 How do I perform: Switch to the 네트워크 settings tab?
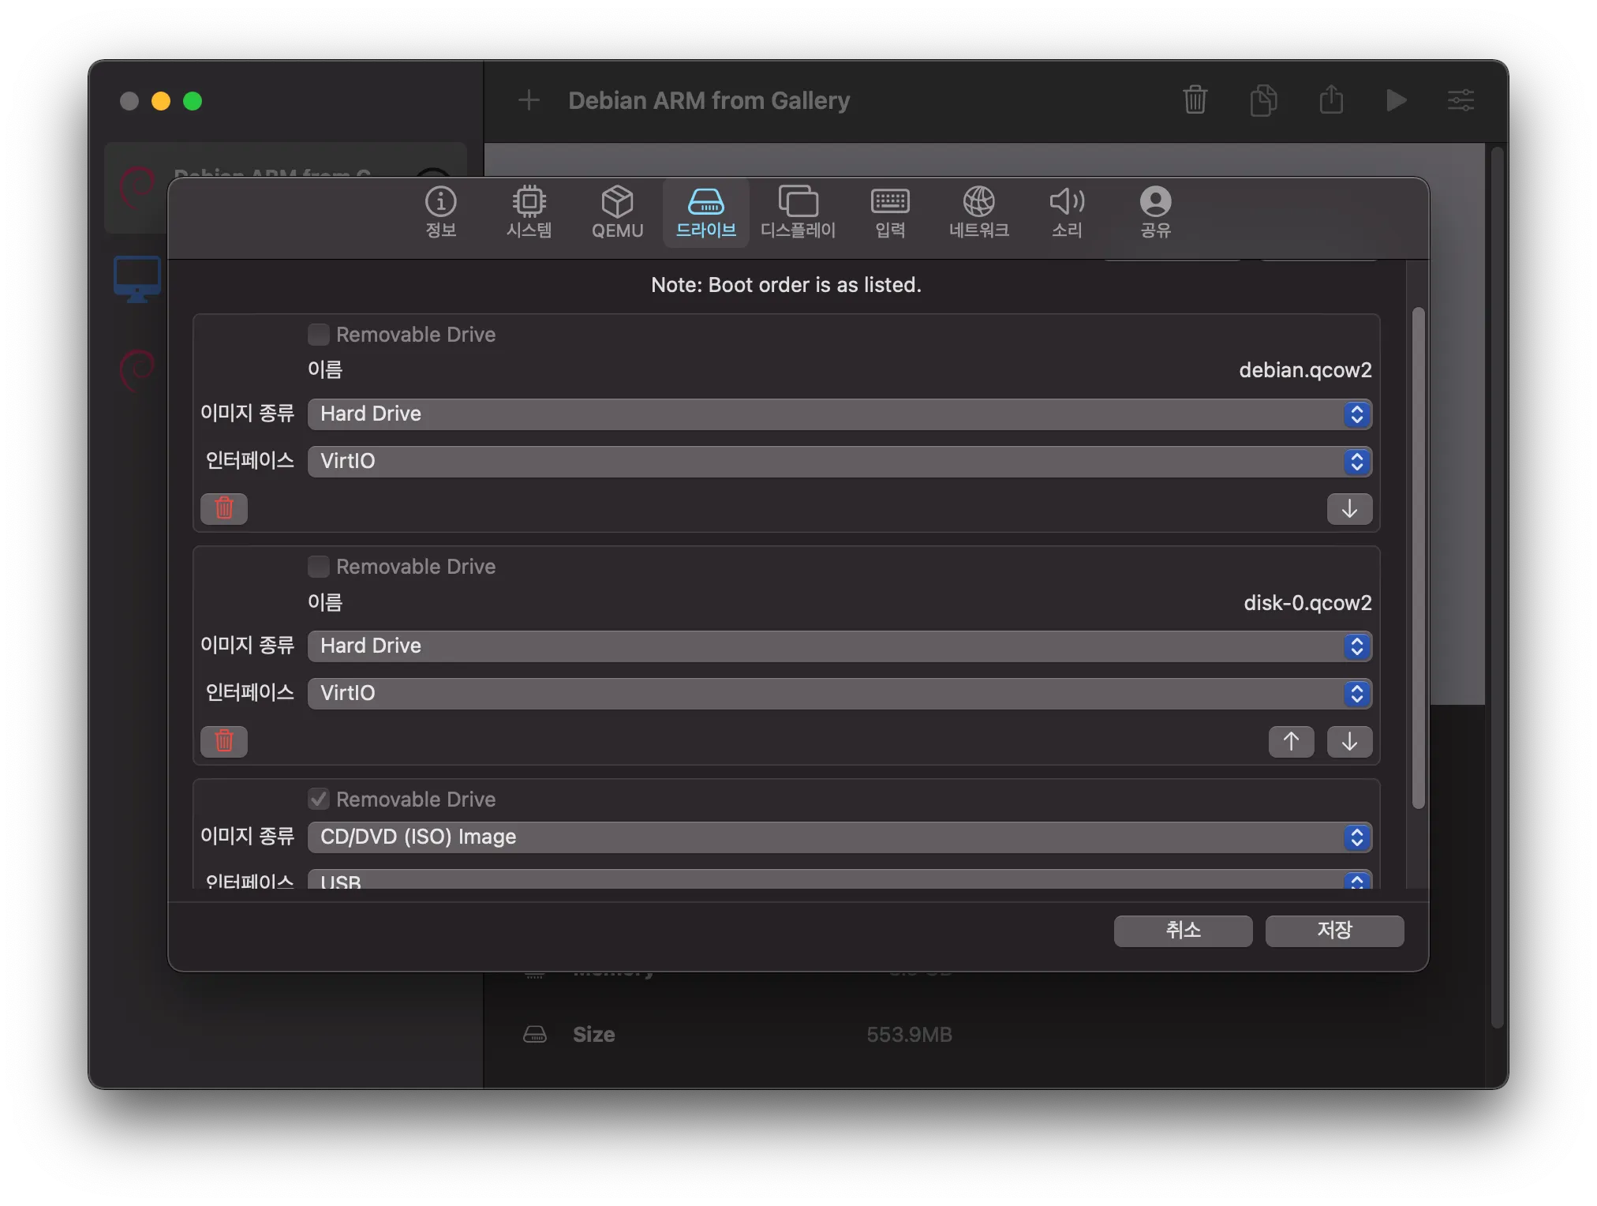pos(978,212)
